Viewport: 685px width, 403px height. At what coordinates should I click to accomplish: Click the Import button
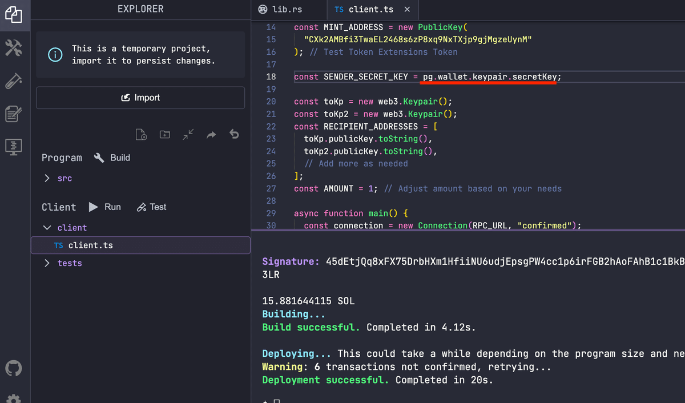point(140,98)
